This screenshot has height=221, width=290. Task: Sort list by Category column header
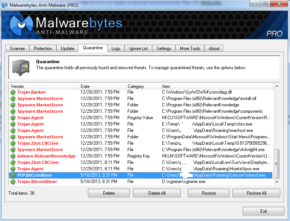click(x=143, y=86)
